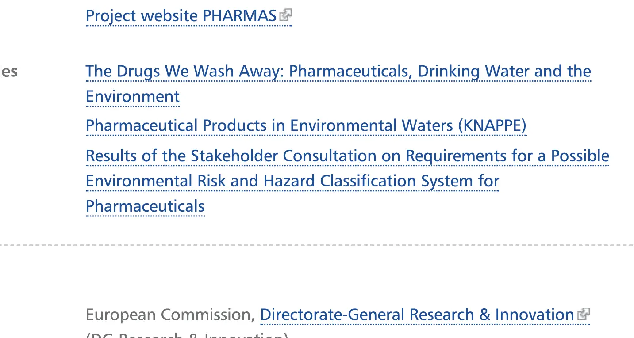Open the Project website PHARMAS link

181,16
